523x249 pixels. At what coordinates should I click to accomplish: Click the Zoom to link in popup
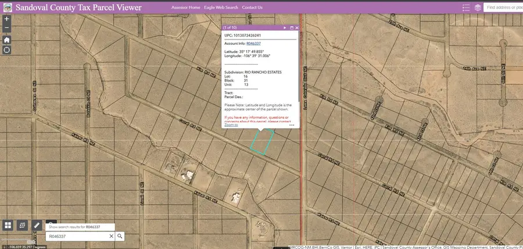click(x=231, y=125)
